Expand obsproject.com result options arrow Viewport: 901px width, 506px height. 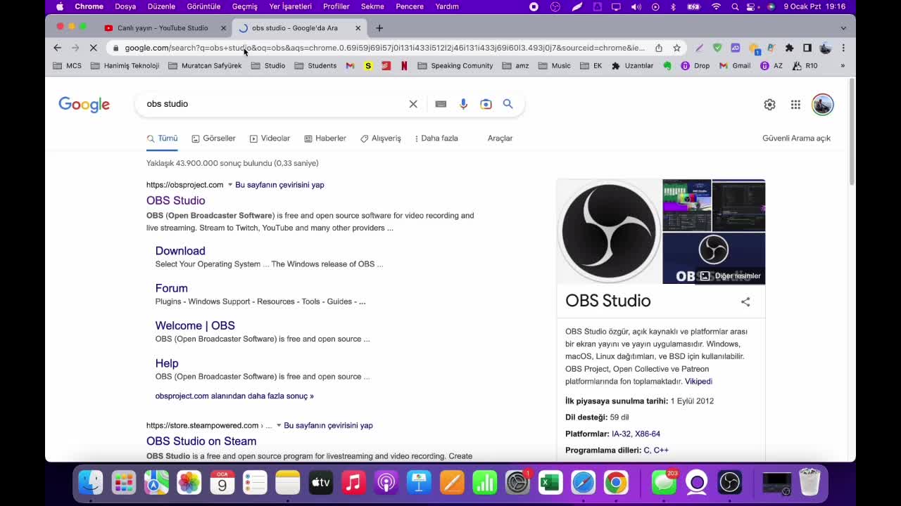(x=229, y=185)
